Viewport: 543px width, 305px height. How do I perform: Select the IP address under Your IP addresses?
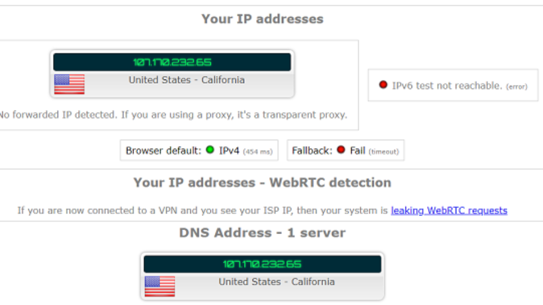[x=172, y=62]
